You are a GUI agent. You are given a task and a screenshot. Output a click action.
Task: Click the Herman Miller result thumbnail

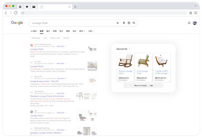92,49
